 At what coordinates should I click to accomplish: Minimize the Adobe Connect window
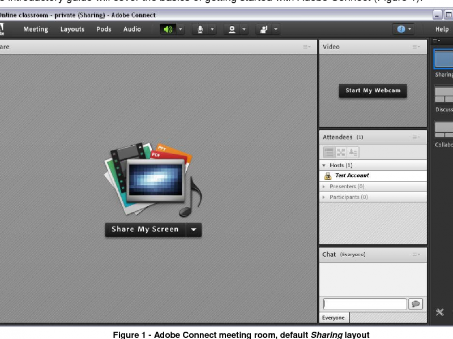(x=437, y=15)
